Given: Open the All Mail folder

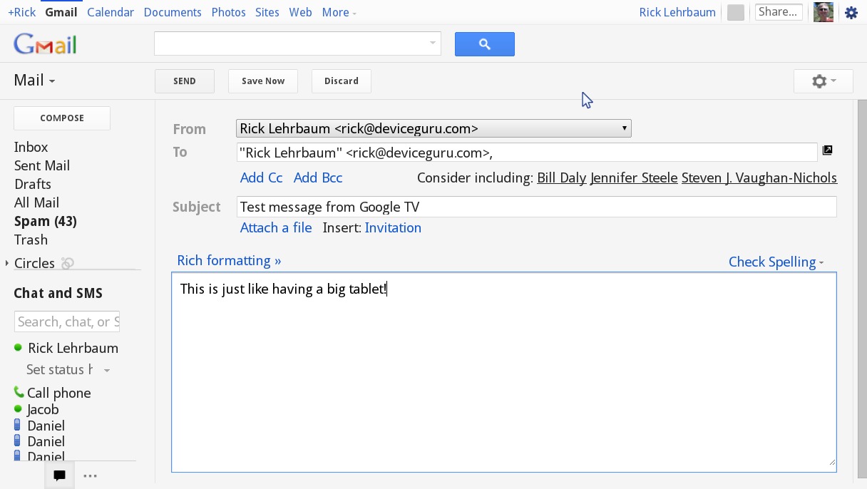Looking at the screenshot, I should click(x=36, y=202).
